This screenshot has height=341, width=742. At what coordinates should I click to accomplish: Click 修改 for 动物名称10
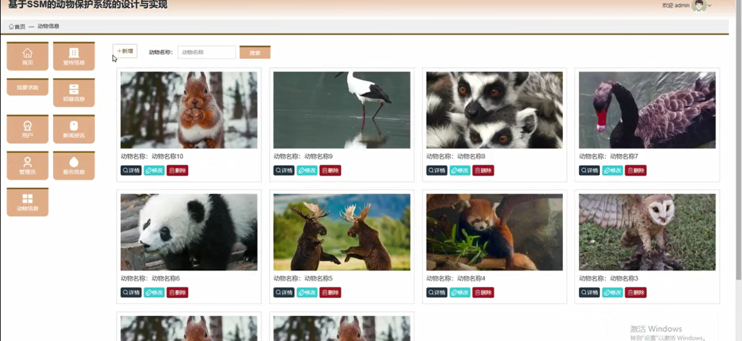pyautogui.click(x=154, y=170)
